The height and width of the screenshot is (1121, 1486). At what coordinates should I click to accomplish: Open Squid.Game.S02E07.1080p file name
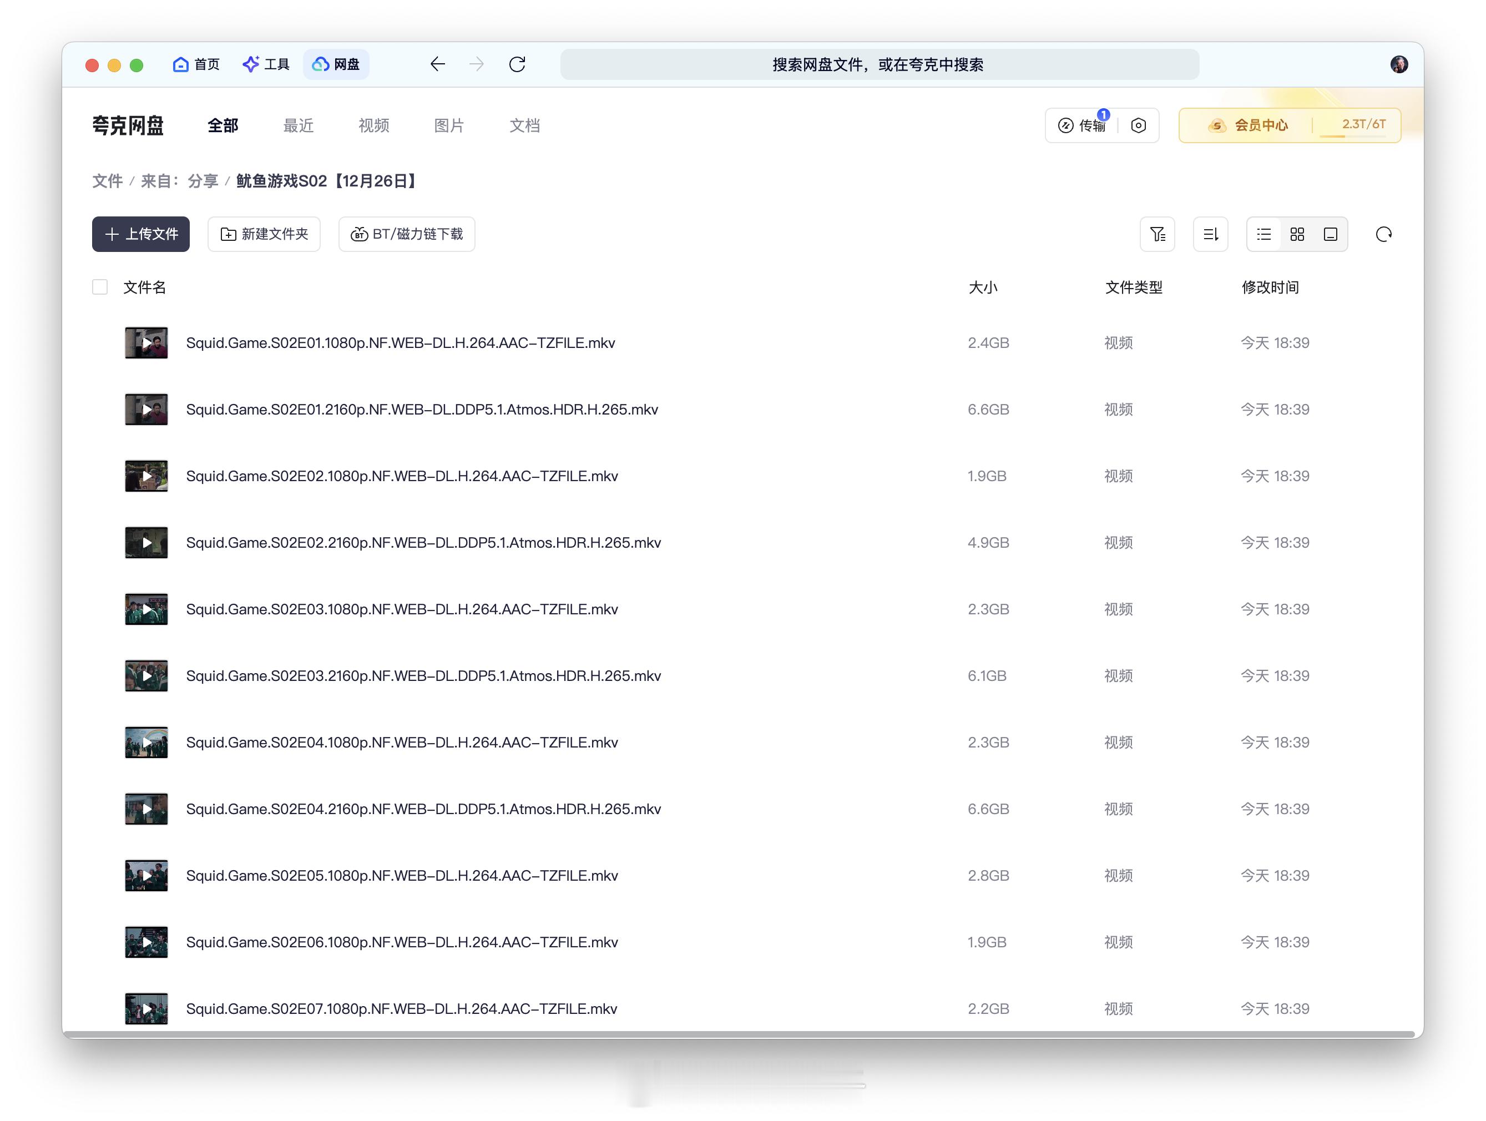pyautogui.click(x=402, y=1008)
